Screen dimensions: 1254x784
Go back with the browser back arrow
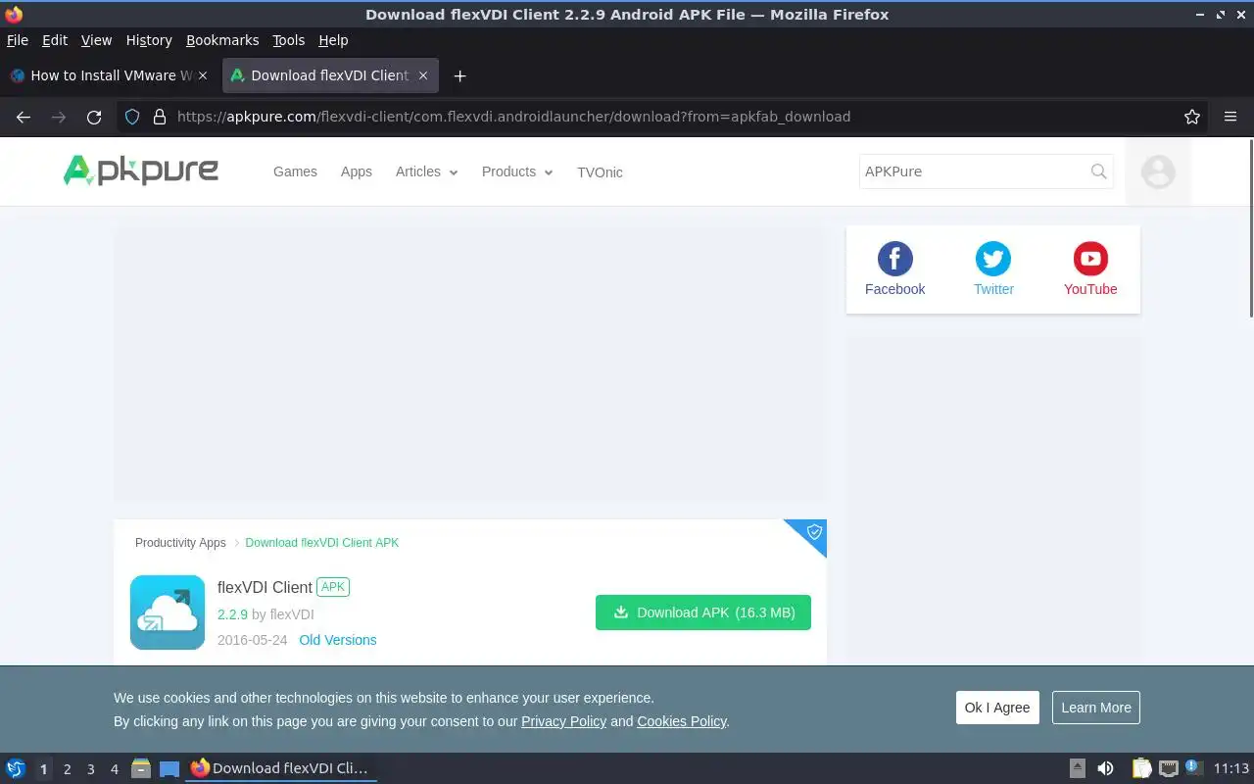click(24, 117)
